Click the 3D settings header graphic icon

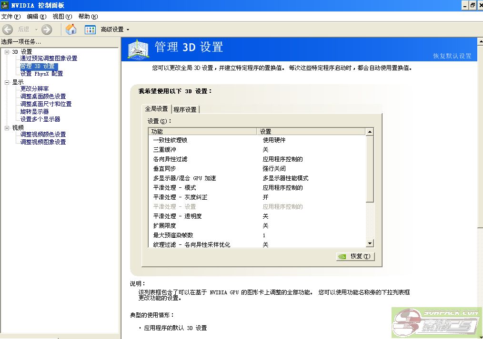point(139,49)
